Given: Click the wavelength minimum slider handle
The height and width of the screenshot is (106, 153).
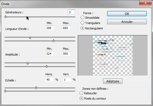Looking at the screenshot, I should click(x=30, y=38).
